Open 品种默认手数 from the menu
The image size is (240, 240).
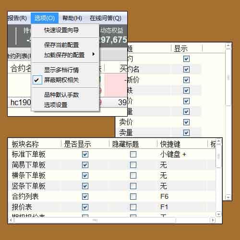(x=61, y=95)
